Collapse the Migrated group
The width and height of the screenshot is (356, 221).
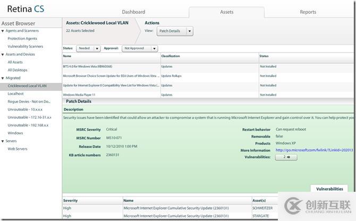(x=3, y=78)
